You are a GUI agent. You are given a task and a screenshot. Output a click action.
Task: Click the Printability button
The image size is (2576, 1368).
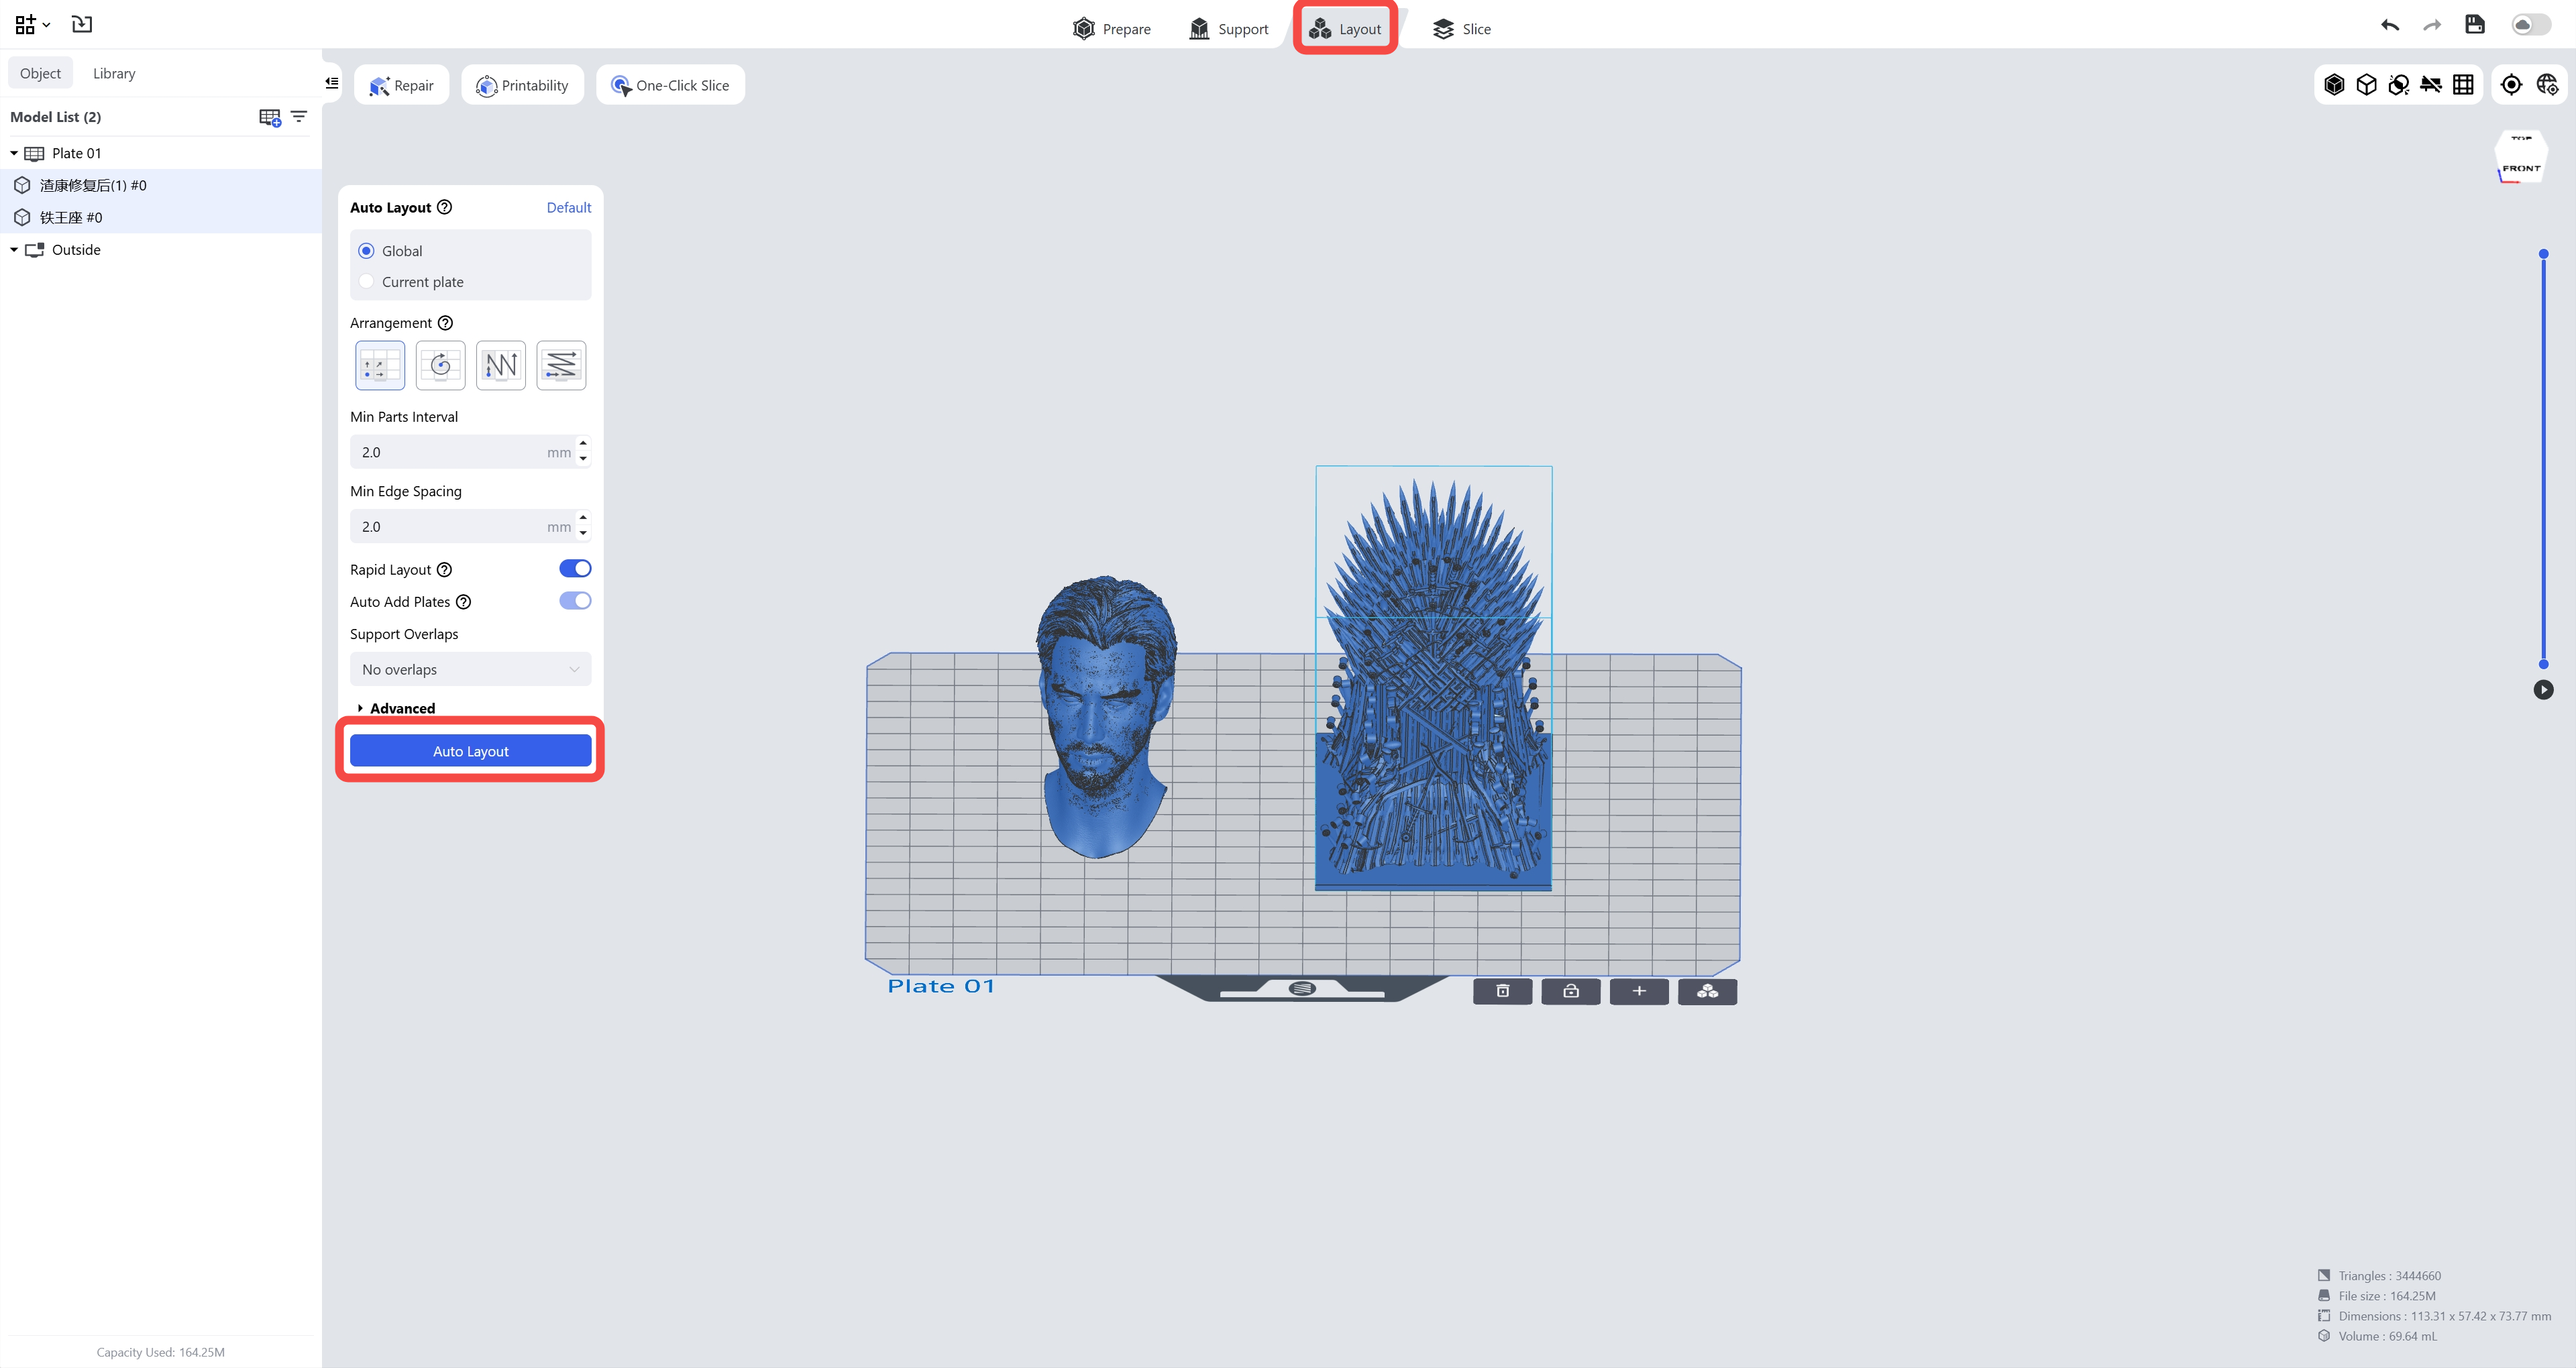[x=522, y=85]
